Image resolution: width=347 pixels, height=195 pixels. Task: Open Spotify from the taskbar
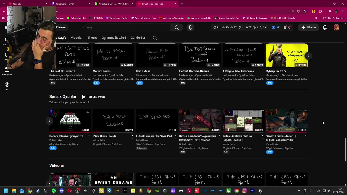54,191
